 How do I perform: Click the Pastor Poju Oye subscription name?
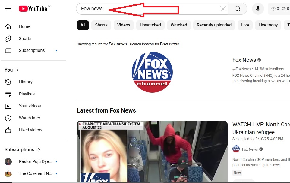coord(35,162)
